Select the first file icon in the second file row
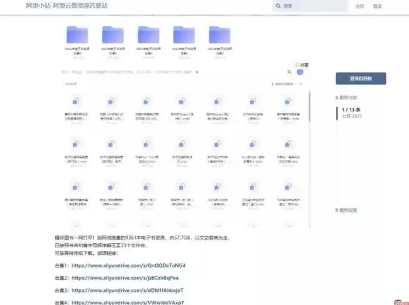This screenshot has width=409, height=305. coord(76,144)
